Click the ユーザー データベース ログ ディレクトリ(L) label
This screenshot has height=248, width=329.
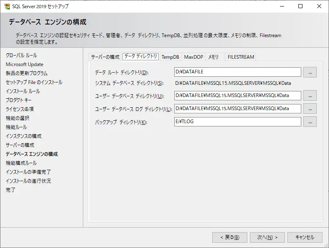[x=133, y=109]
